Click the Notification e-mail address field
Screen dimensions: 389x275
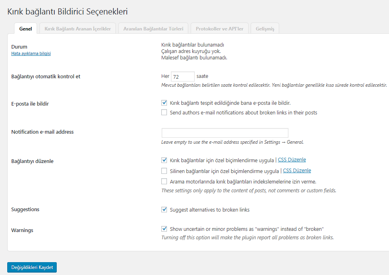(x=225, y=132)
